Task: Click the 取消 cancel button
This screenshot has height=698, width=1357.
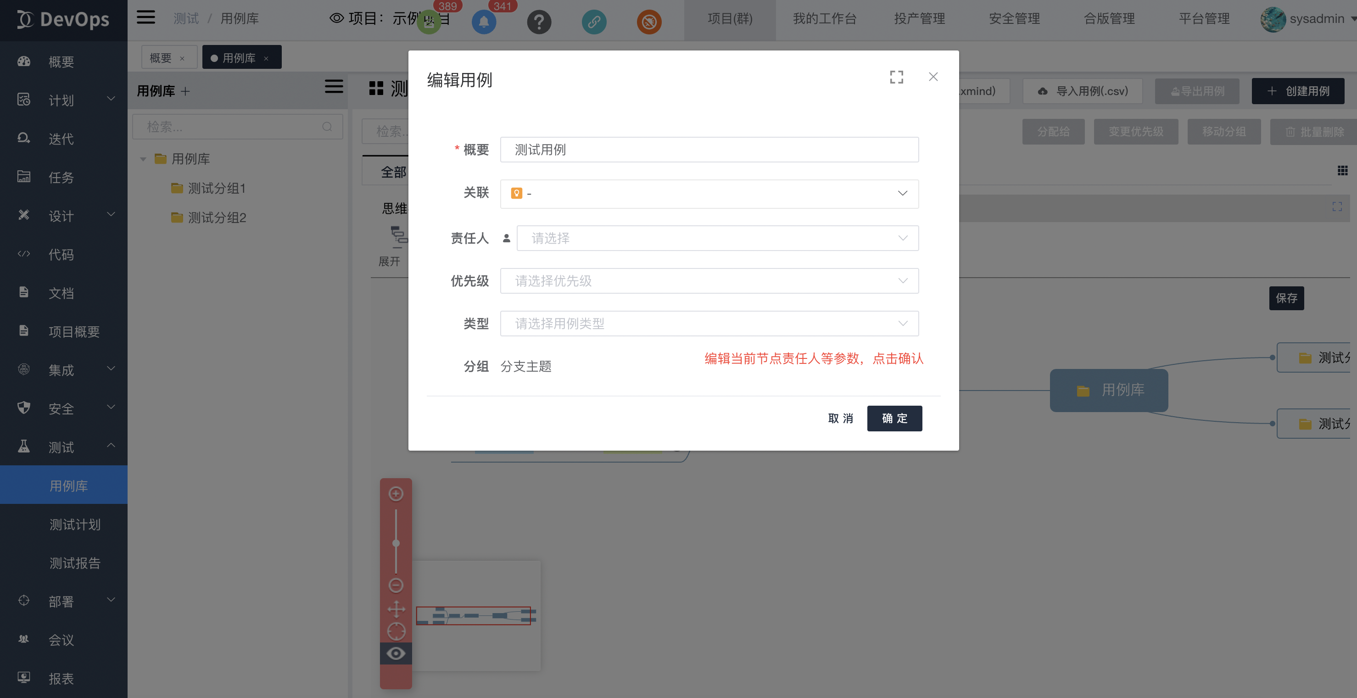Action: (x=840, y=418)
